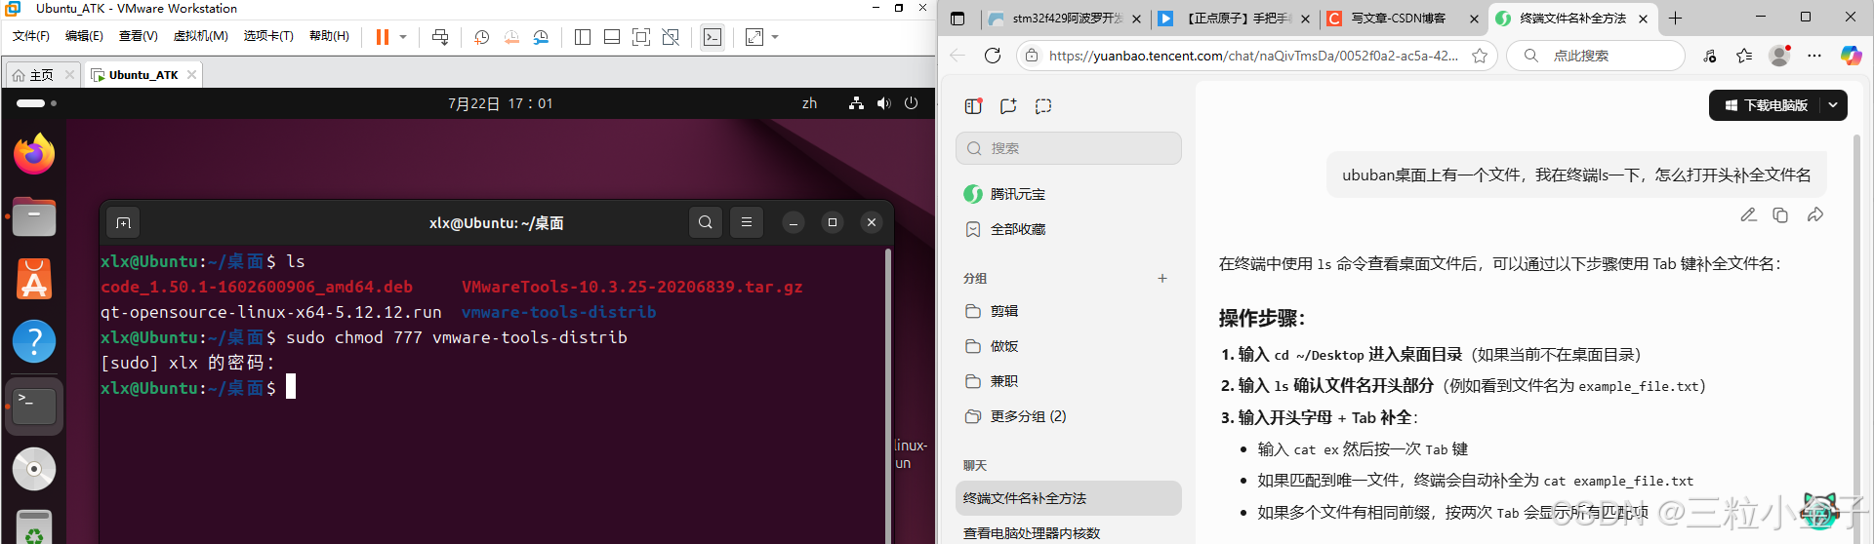Image resolution: width=1874 pixels, height=544 pixels.
Task: Switch to the 写文章-CSDN博客 tab
Action: [1404, 19]
